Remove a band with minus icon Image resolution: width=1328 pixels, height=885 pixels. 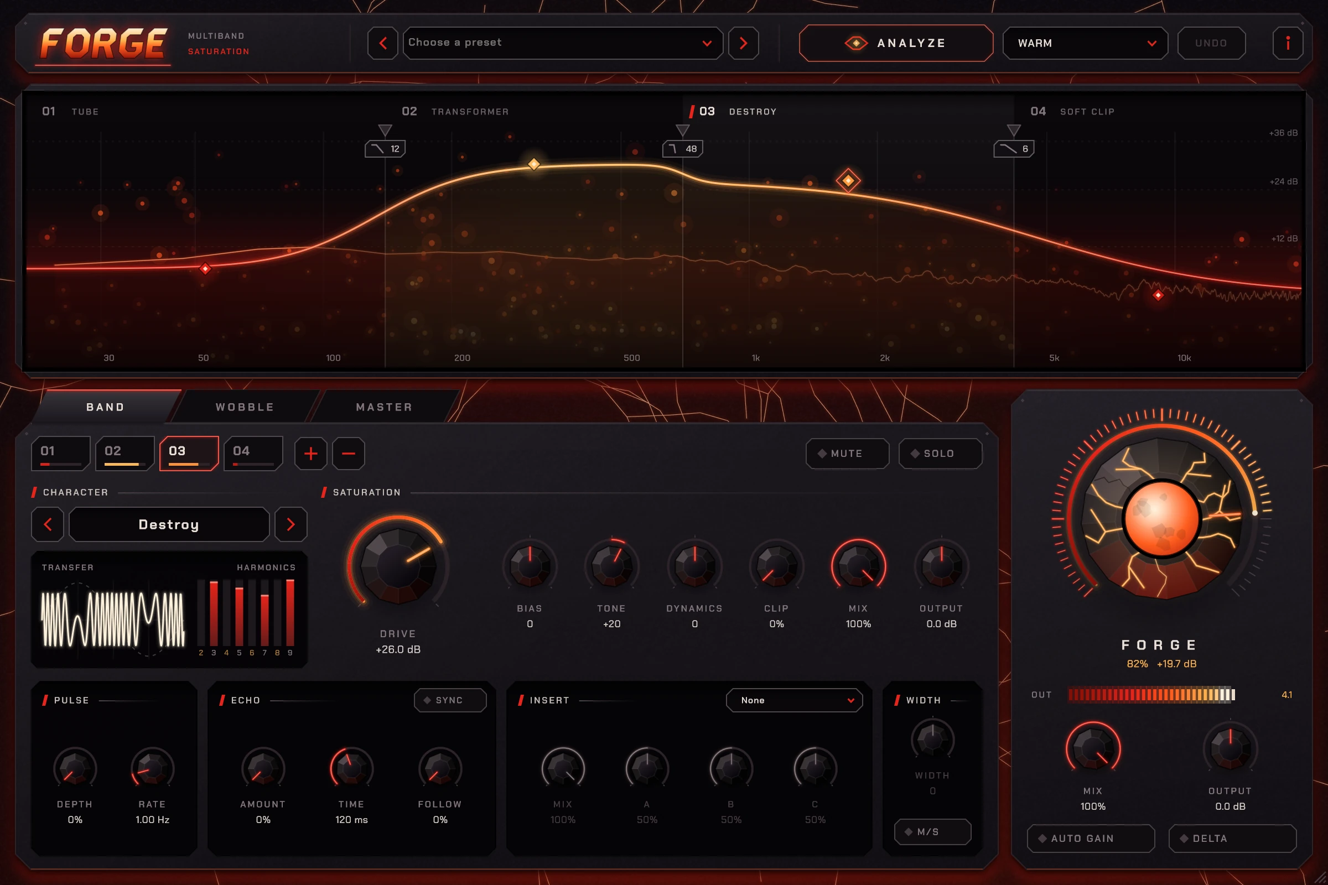click(x=349, y=453)
